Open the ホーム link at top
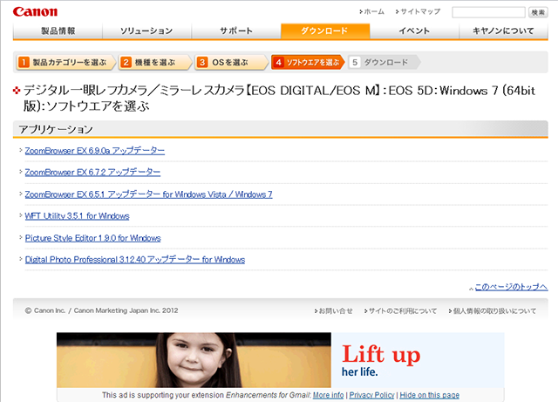This screenshot has height=402, width=558. [374, 11]
